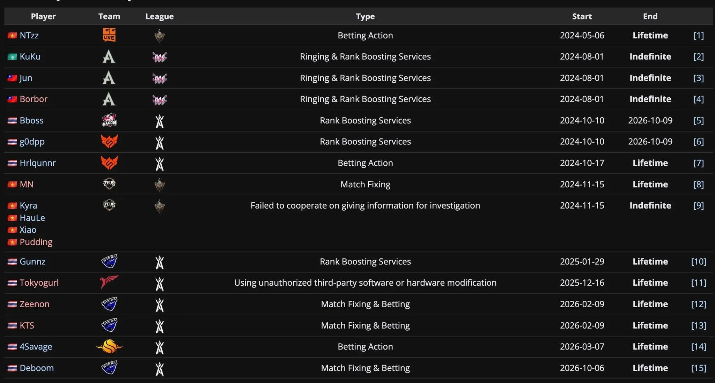Image resolution: width=715 pixels, height=383 pixels.
Task: Click the league icon in Kyra's row
Action: [x=160, y=206]
